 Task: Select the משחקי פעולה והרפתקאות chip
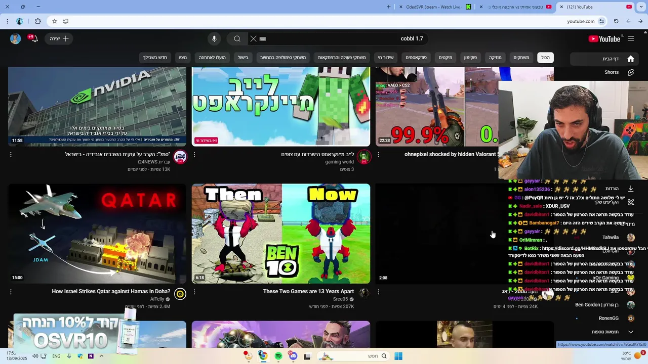(x=342, y=58)
